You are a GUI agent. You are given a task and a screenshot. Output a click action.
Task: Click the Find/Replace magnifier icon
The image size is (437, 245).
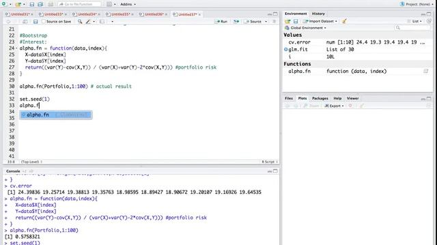click(x=80, y=21)
